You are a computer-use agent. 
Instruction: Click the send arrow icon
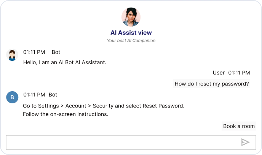pos(245,142)
